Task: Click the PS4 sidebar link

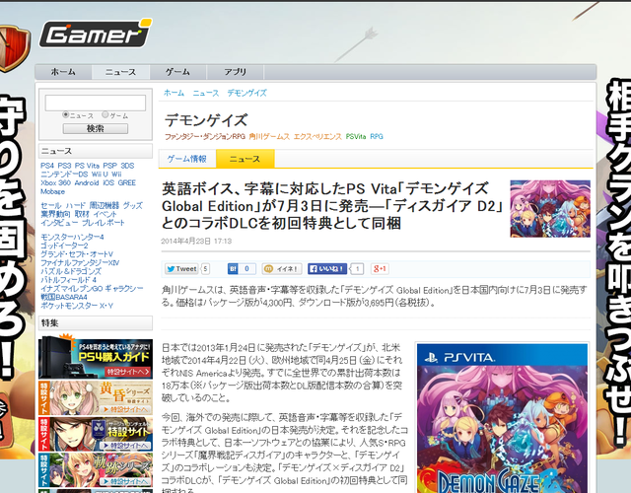Action: 47,166
